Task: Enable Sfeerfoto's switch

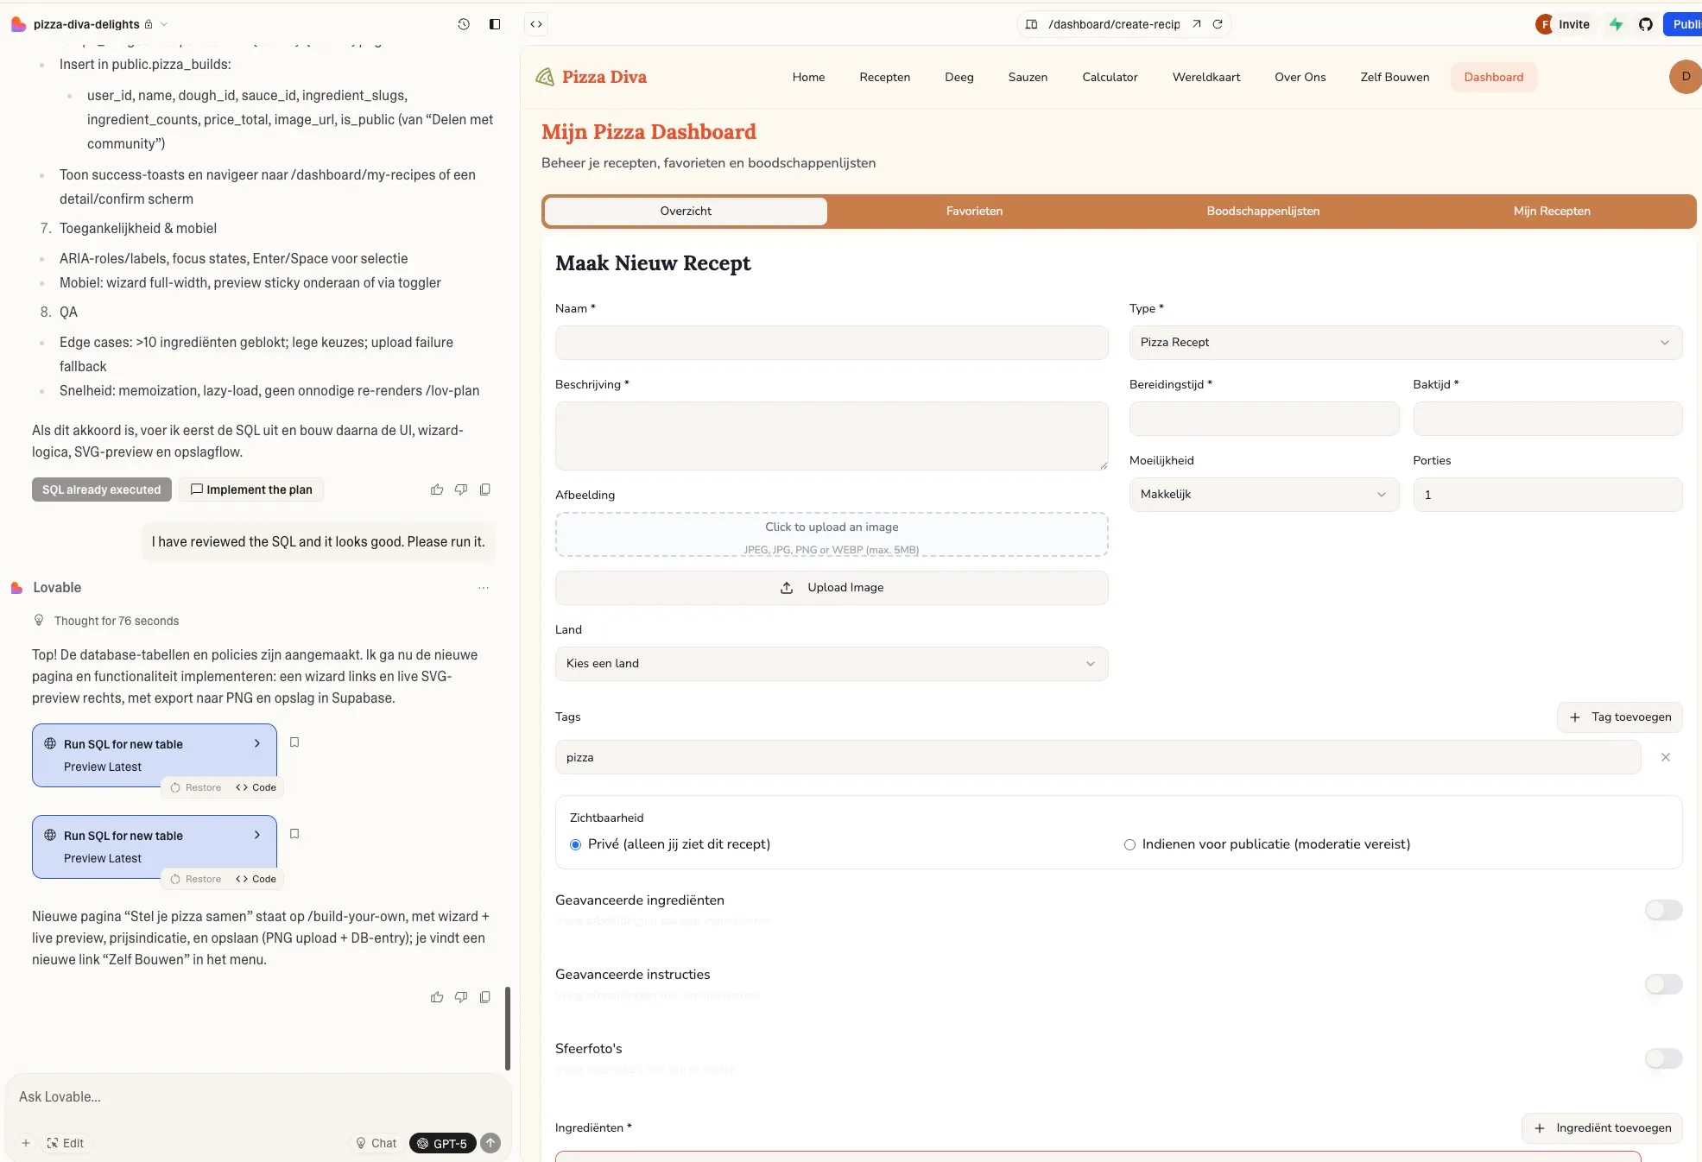Action: (x=1663, y=1058)
